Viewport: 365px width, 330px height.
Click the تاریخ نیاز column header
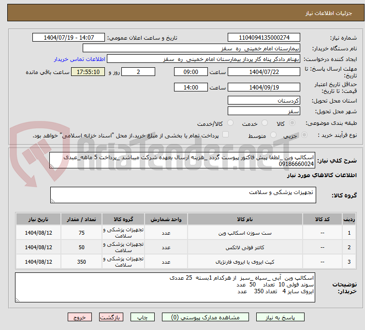[38, 219]
